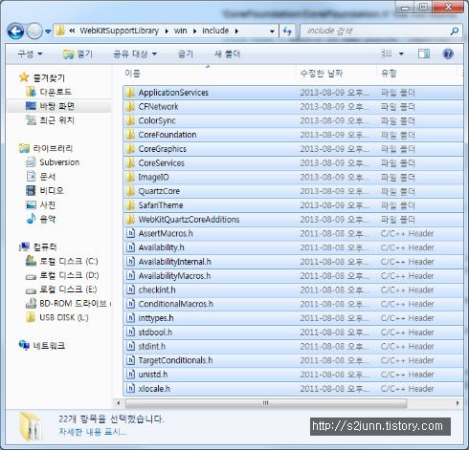Screen dimensions: 469x450
Task: Click the SafariTheme folder icon
Action: pyautogui.click(x=130, y=205)
